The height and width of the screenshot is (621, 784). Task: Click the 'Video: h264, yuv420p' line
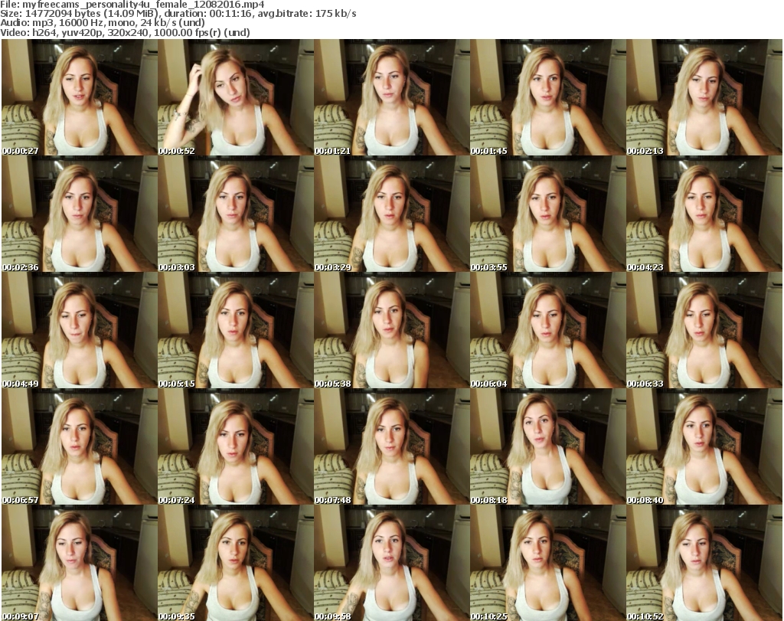click(x=125, y=32)
